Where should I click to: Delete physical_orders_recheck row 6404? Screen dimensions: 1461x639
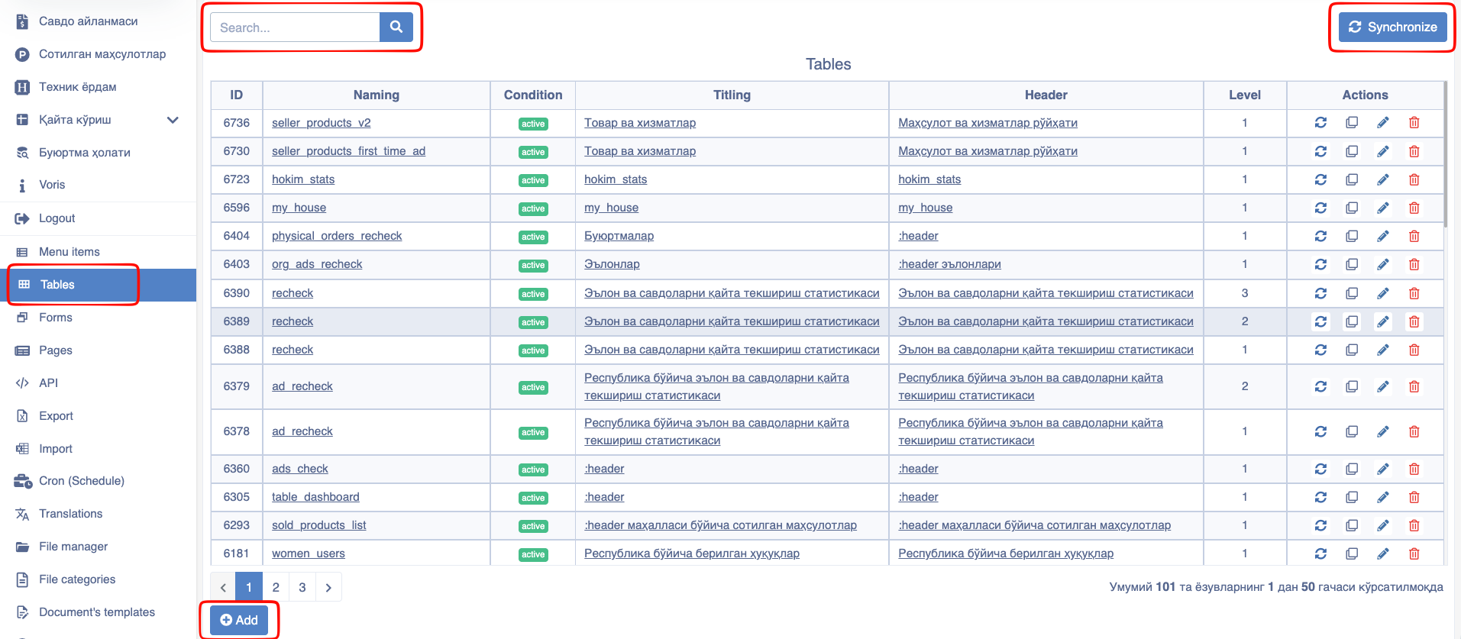[x=1414, y=236]
